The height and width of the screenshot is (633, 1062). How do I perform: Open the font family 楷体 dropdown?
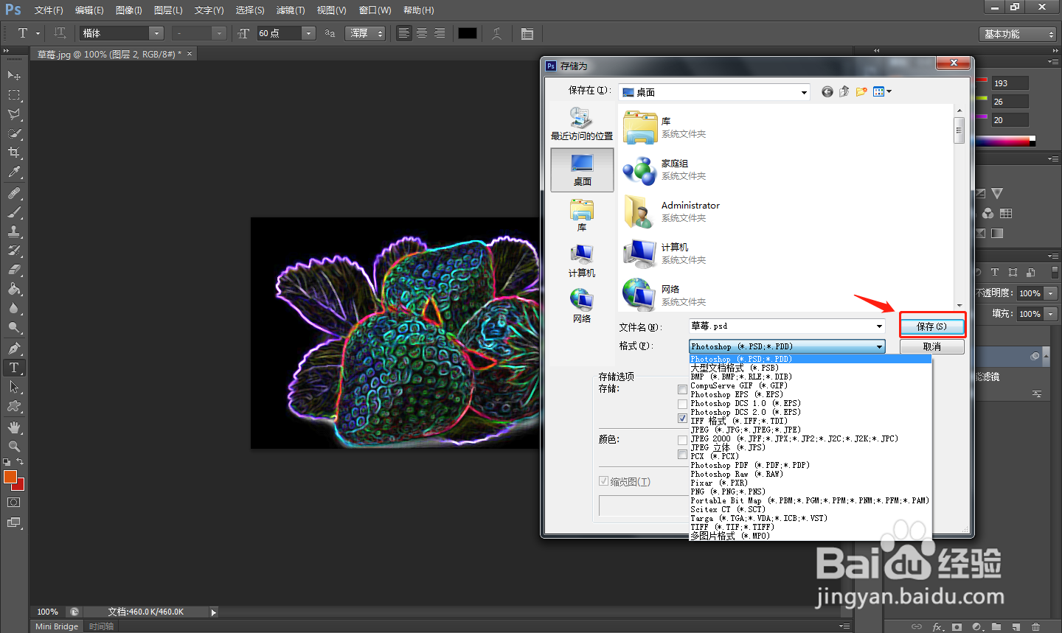pos(156,33)
